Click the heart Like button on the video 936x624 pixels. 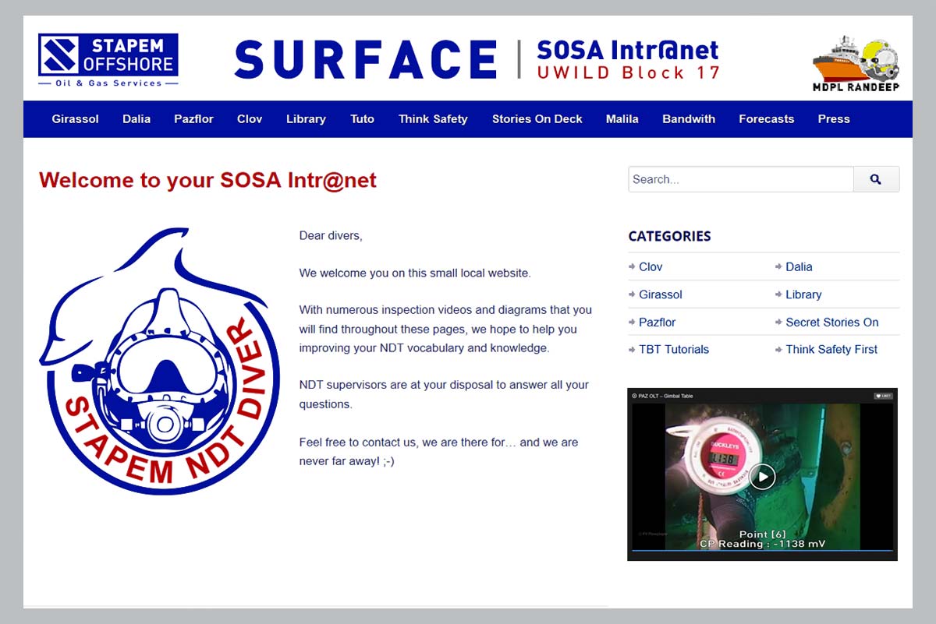click(x=883, y=396)
